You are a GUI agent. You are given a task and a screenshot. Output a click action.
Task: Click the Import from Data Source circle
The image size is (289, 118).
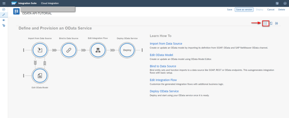(40, 50)
